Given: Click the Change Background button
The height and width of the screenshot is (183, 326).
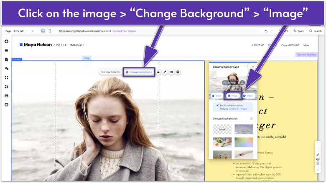Looking at the screenshot, I should pyautogui.click(x=138, y=72).
